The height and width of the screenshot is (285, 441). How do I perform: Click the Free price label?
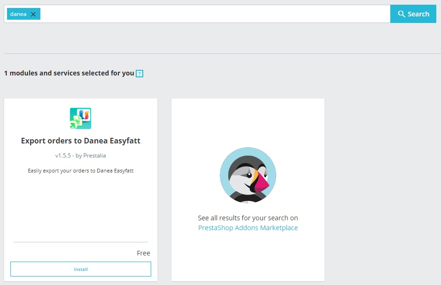pyautogui.click(x=143, y=253)
